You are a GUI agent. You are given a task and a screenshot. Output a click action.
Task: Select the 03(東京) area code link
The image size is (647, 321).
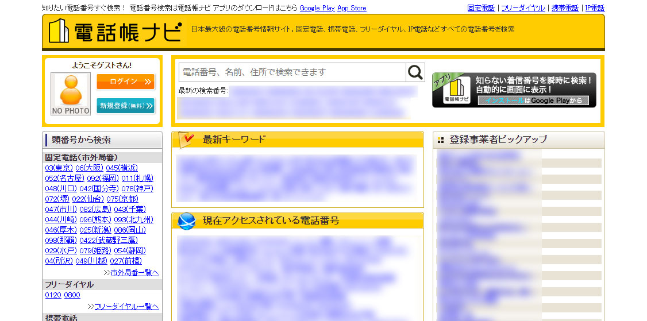tap(59, 168)
